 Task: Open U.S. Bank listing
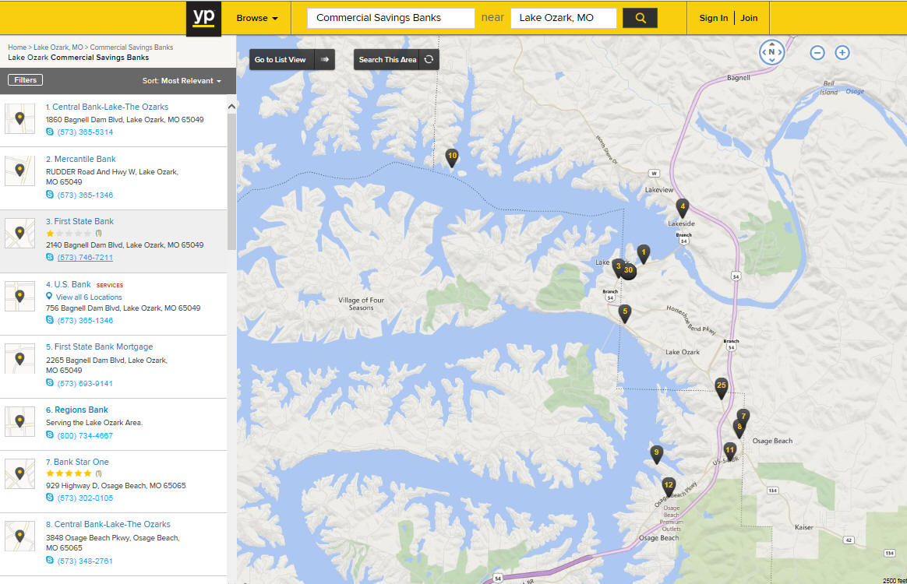[x=69, y=284]
